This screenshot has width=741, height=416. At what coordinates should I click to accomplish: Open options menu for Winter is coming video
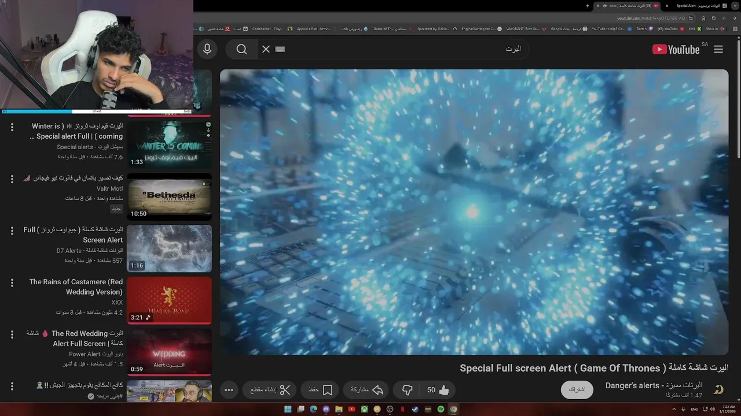[x=12, y=127]
